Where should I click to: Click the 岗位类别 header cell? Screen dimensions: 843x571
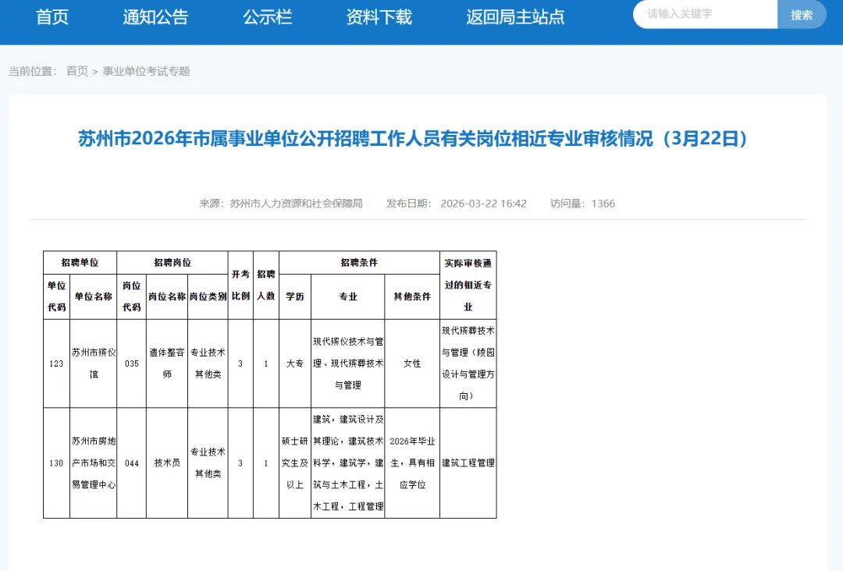(x=208, y=296)
